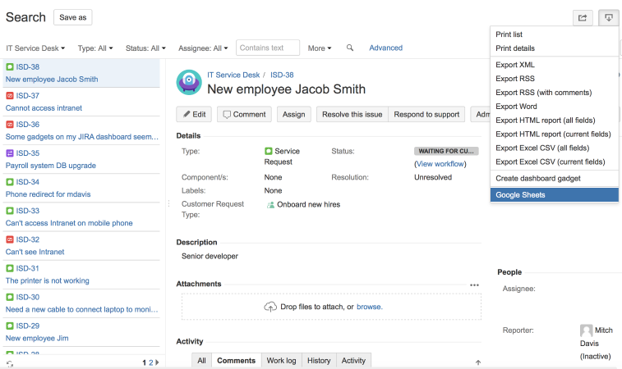Choose Export RSS (with comments)
622x369 pixels.
pyautogui.click(x=554, y=92)
